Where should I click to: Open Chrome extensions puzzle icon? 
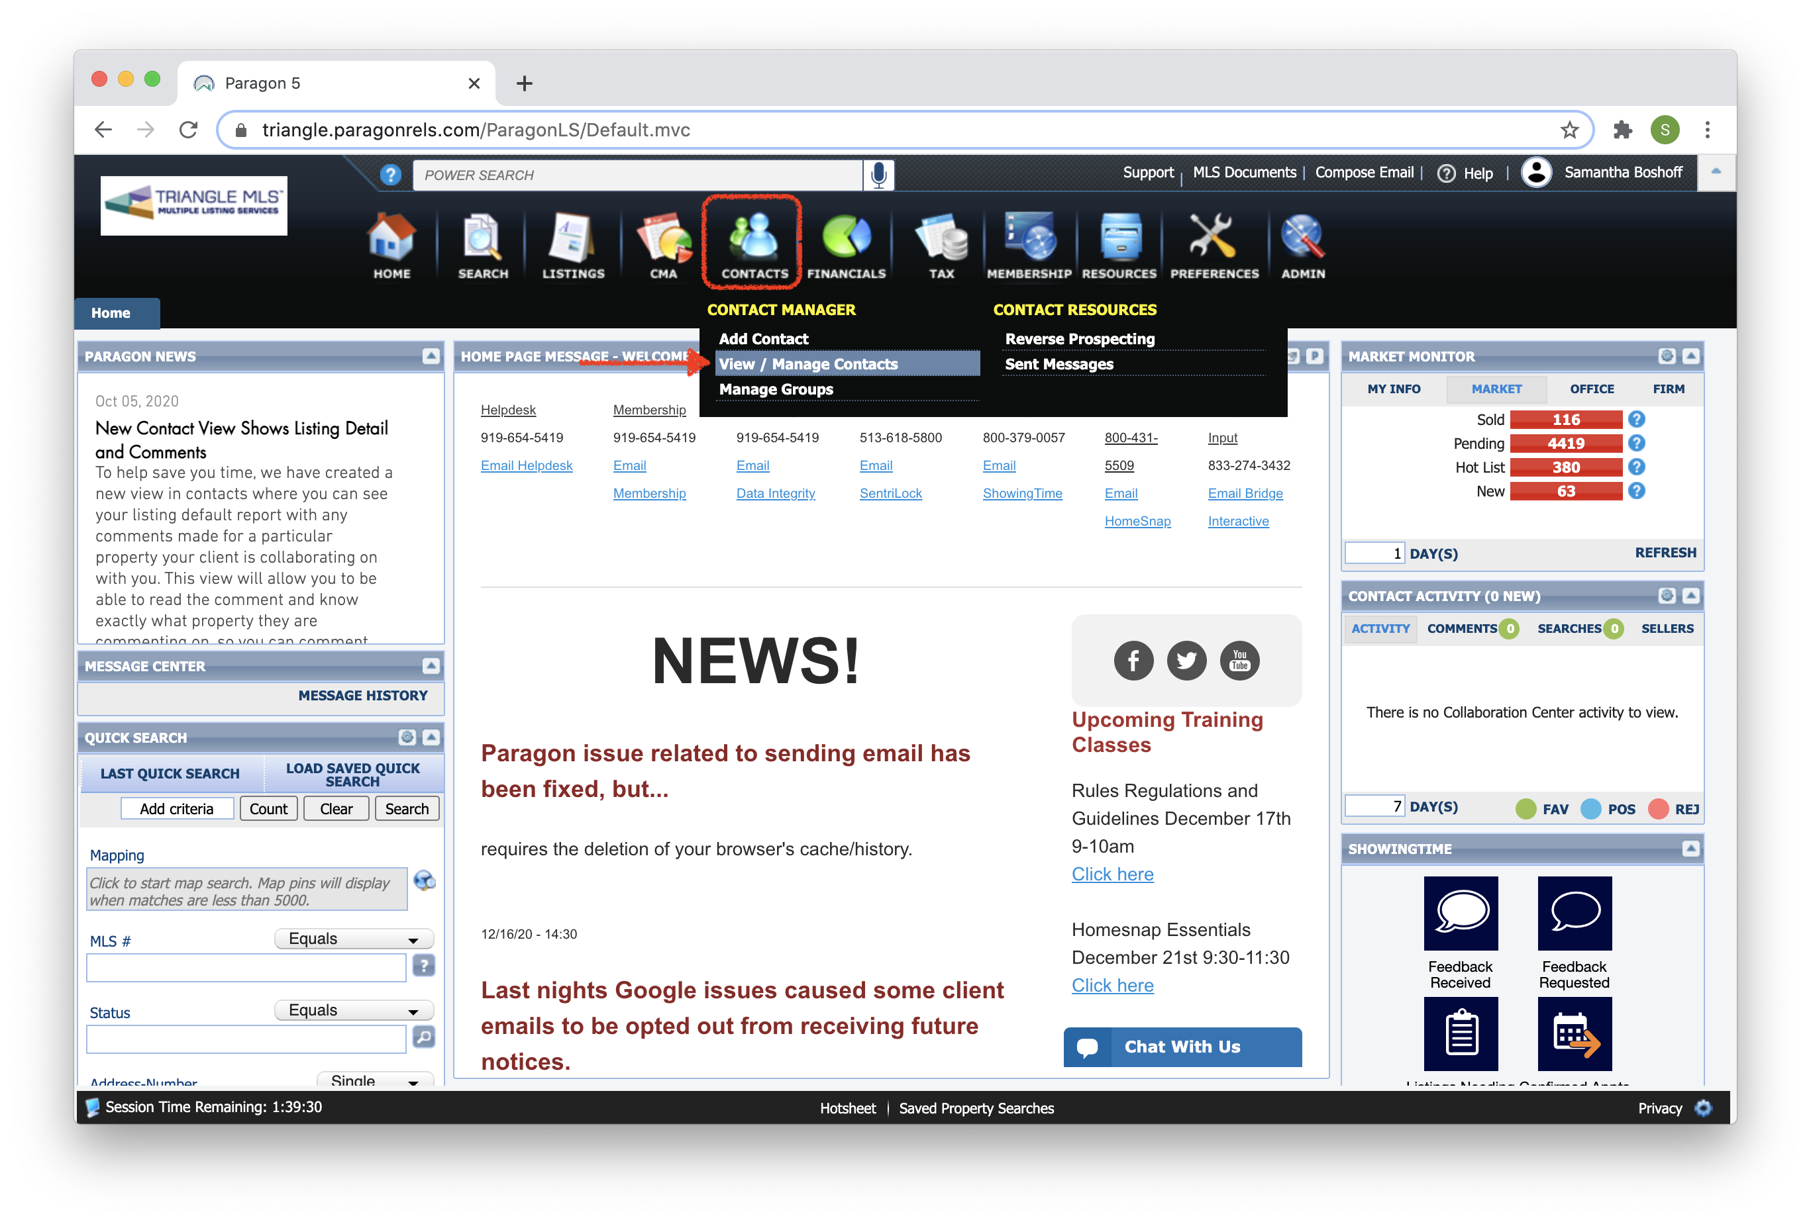click(x=1622, y=130)
